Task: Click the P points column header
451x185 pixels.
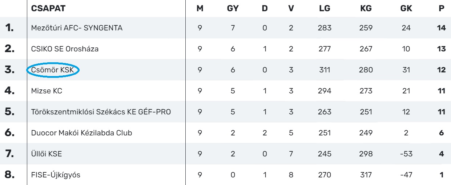Action: tap(442, 9)
